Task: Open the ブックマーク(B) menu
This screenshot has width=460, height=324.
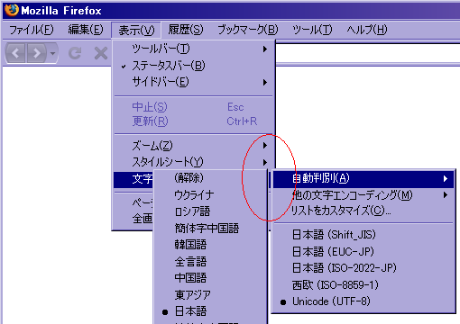Action: pyautogui.click(x=248, y=30)
